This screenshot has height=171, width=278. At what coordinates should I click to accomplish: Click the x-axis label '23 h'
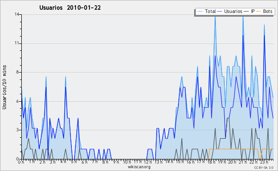tap(264, 162)
